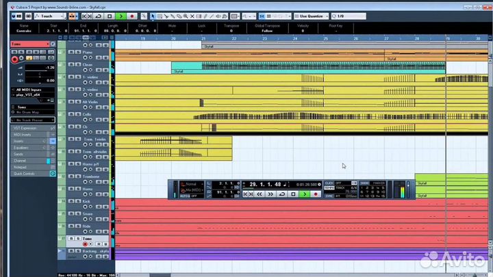Mute the Piano track

(x=71, y=51)
